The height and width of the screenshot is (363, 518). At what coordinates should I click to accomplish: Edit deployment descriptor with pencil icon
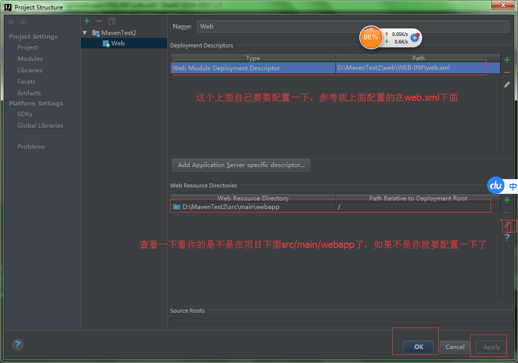click(x=507, y=85)
